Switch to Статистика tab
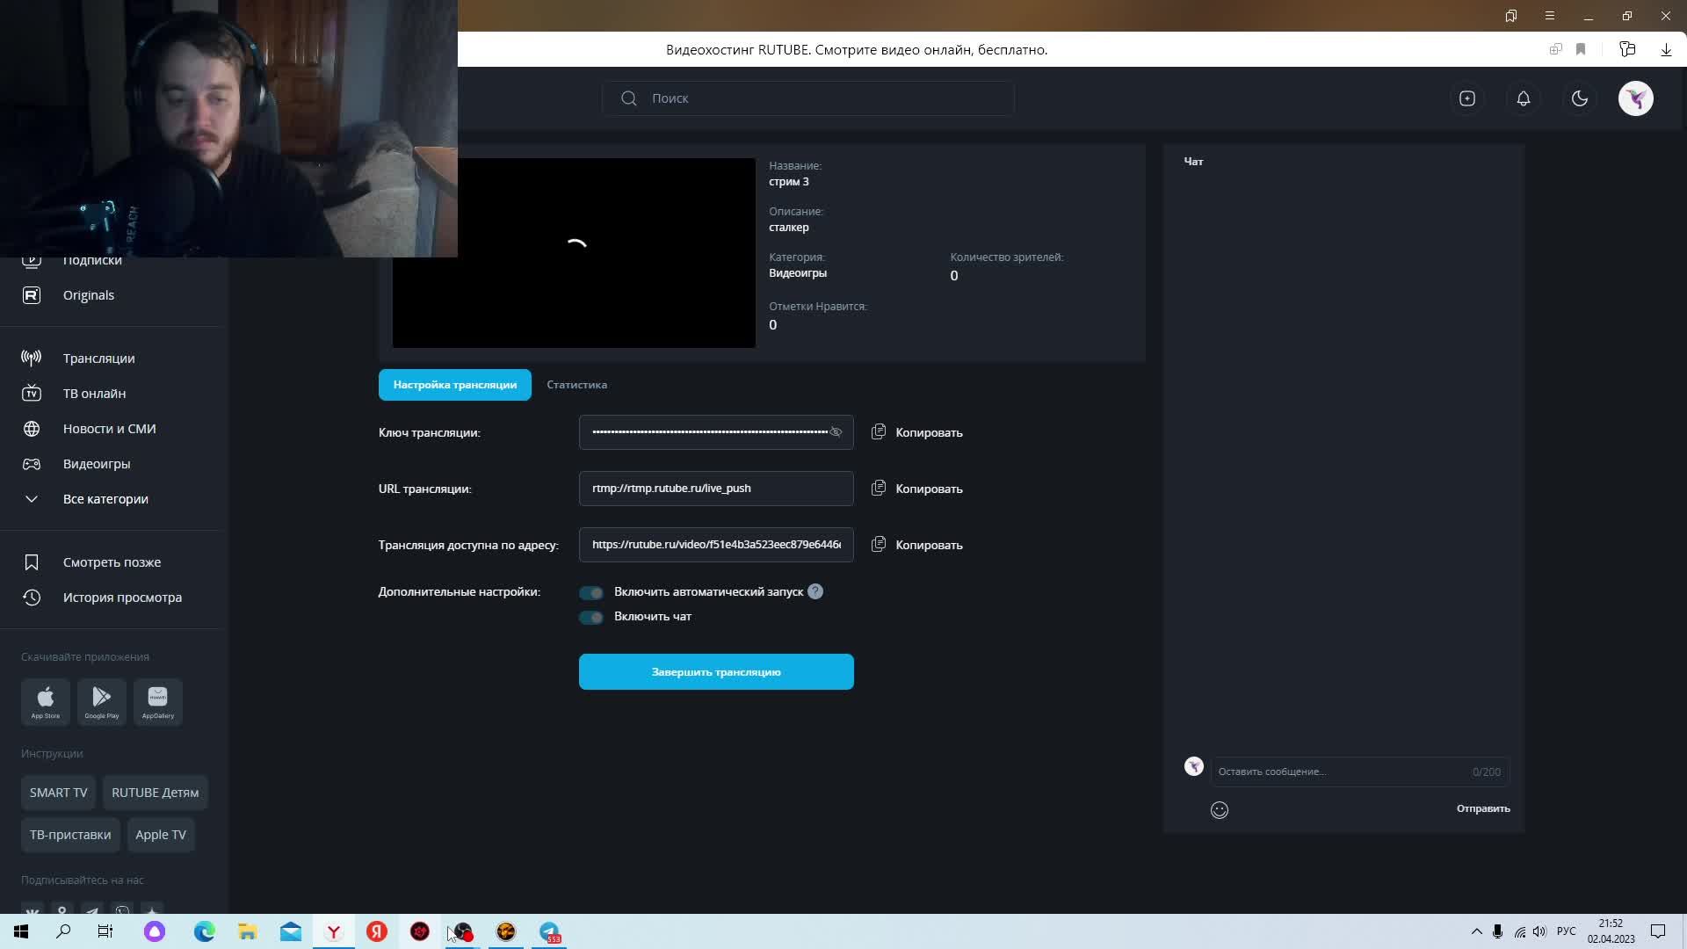Viewport: 1687px width, 949px height. [x=576, y=385]
